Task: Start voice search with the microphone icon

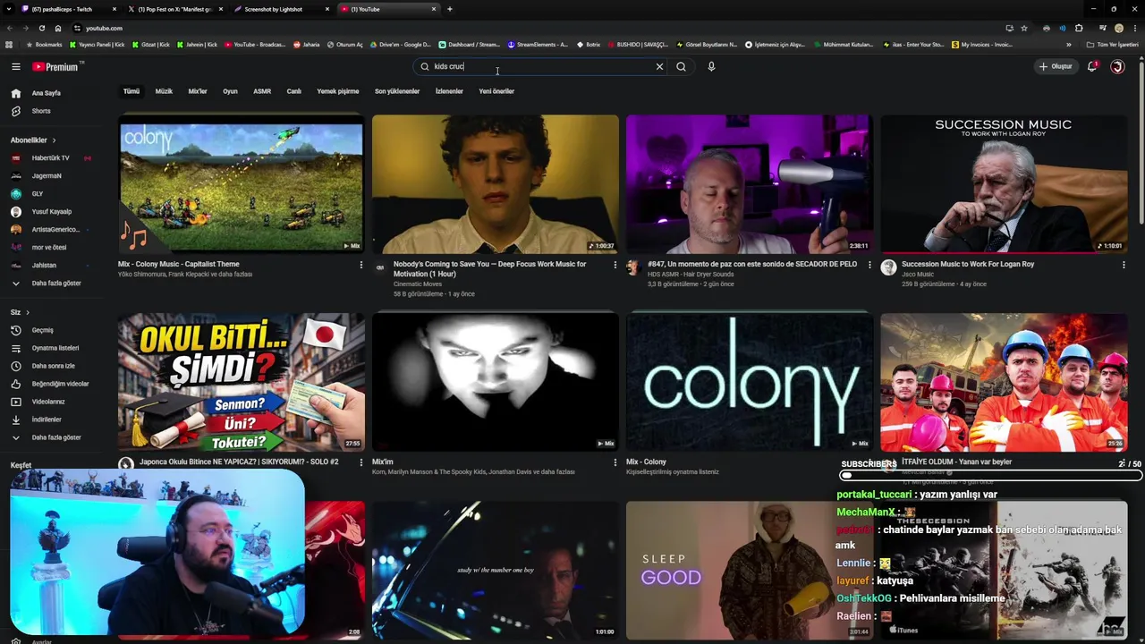Action: [711, 66]
